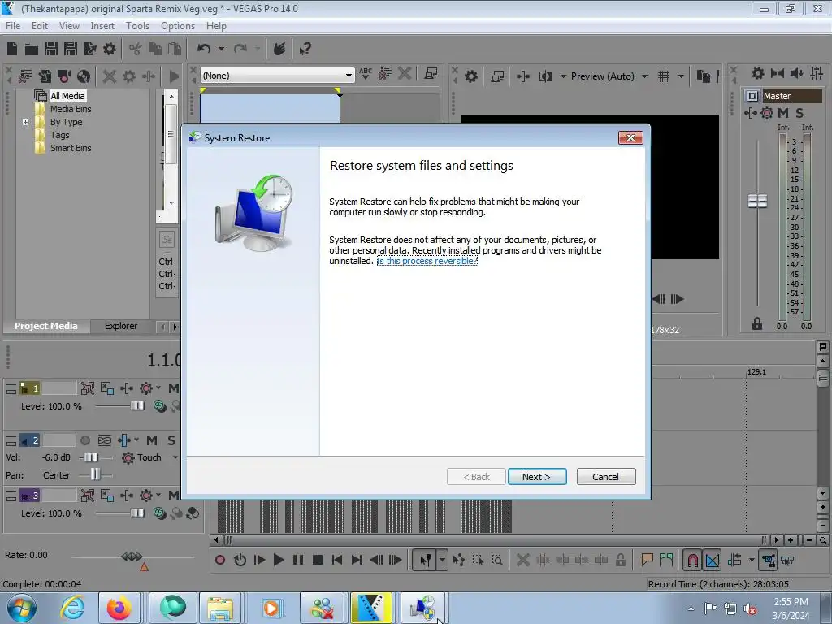832x624 pixels.
Task: Open track 1 automation settings dropdown
Action: tap(158, 388)
